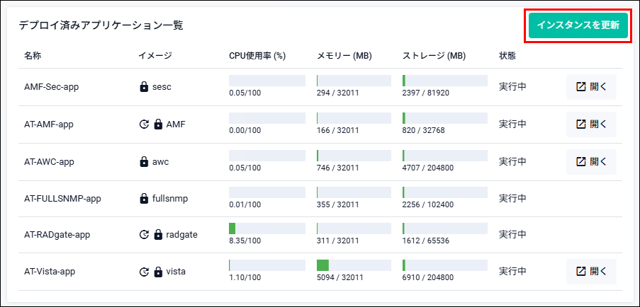640x307 pixels.
Task: Click the refresh icon in radgate row
Action: tap(144, 235)
